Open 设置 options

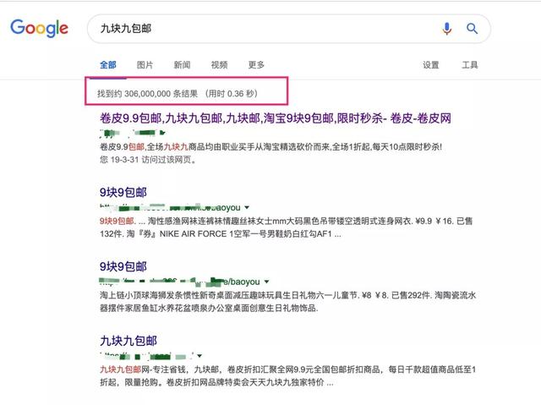[431, 65]
